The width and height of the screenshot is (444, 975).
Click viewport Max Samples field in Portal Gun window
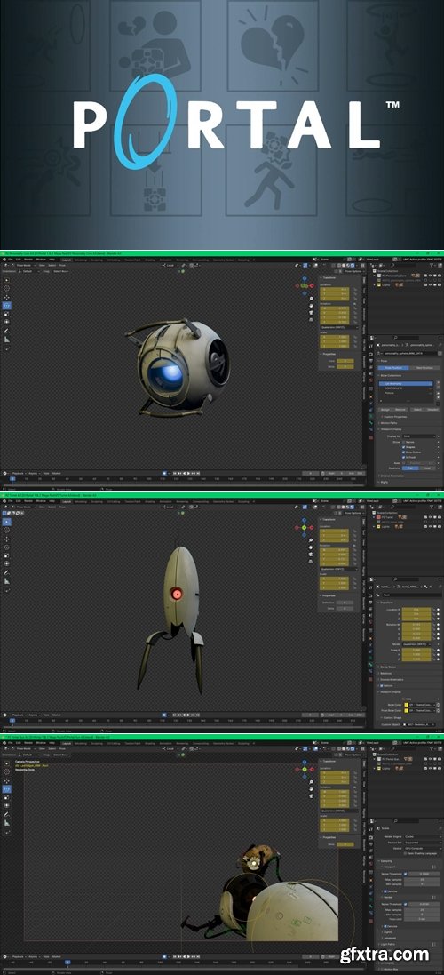click(x=421, y=880)
